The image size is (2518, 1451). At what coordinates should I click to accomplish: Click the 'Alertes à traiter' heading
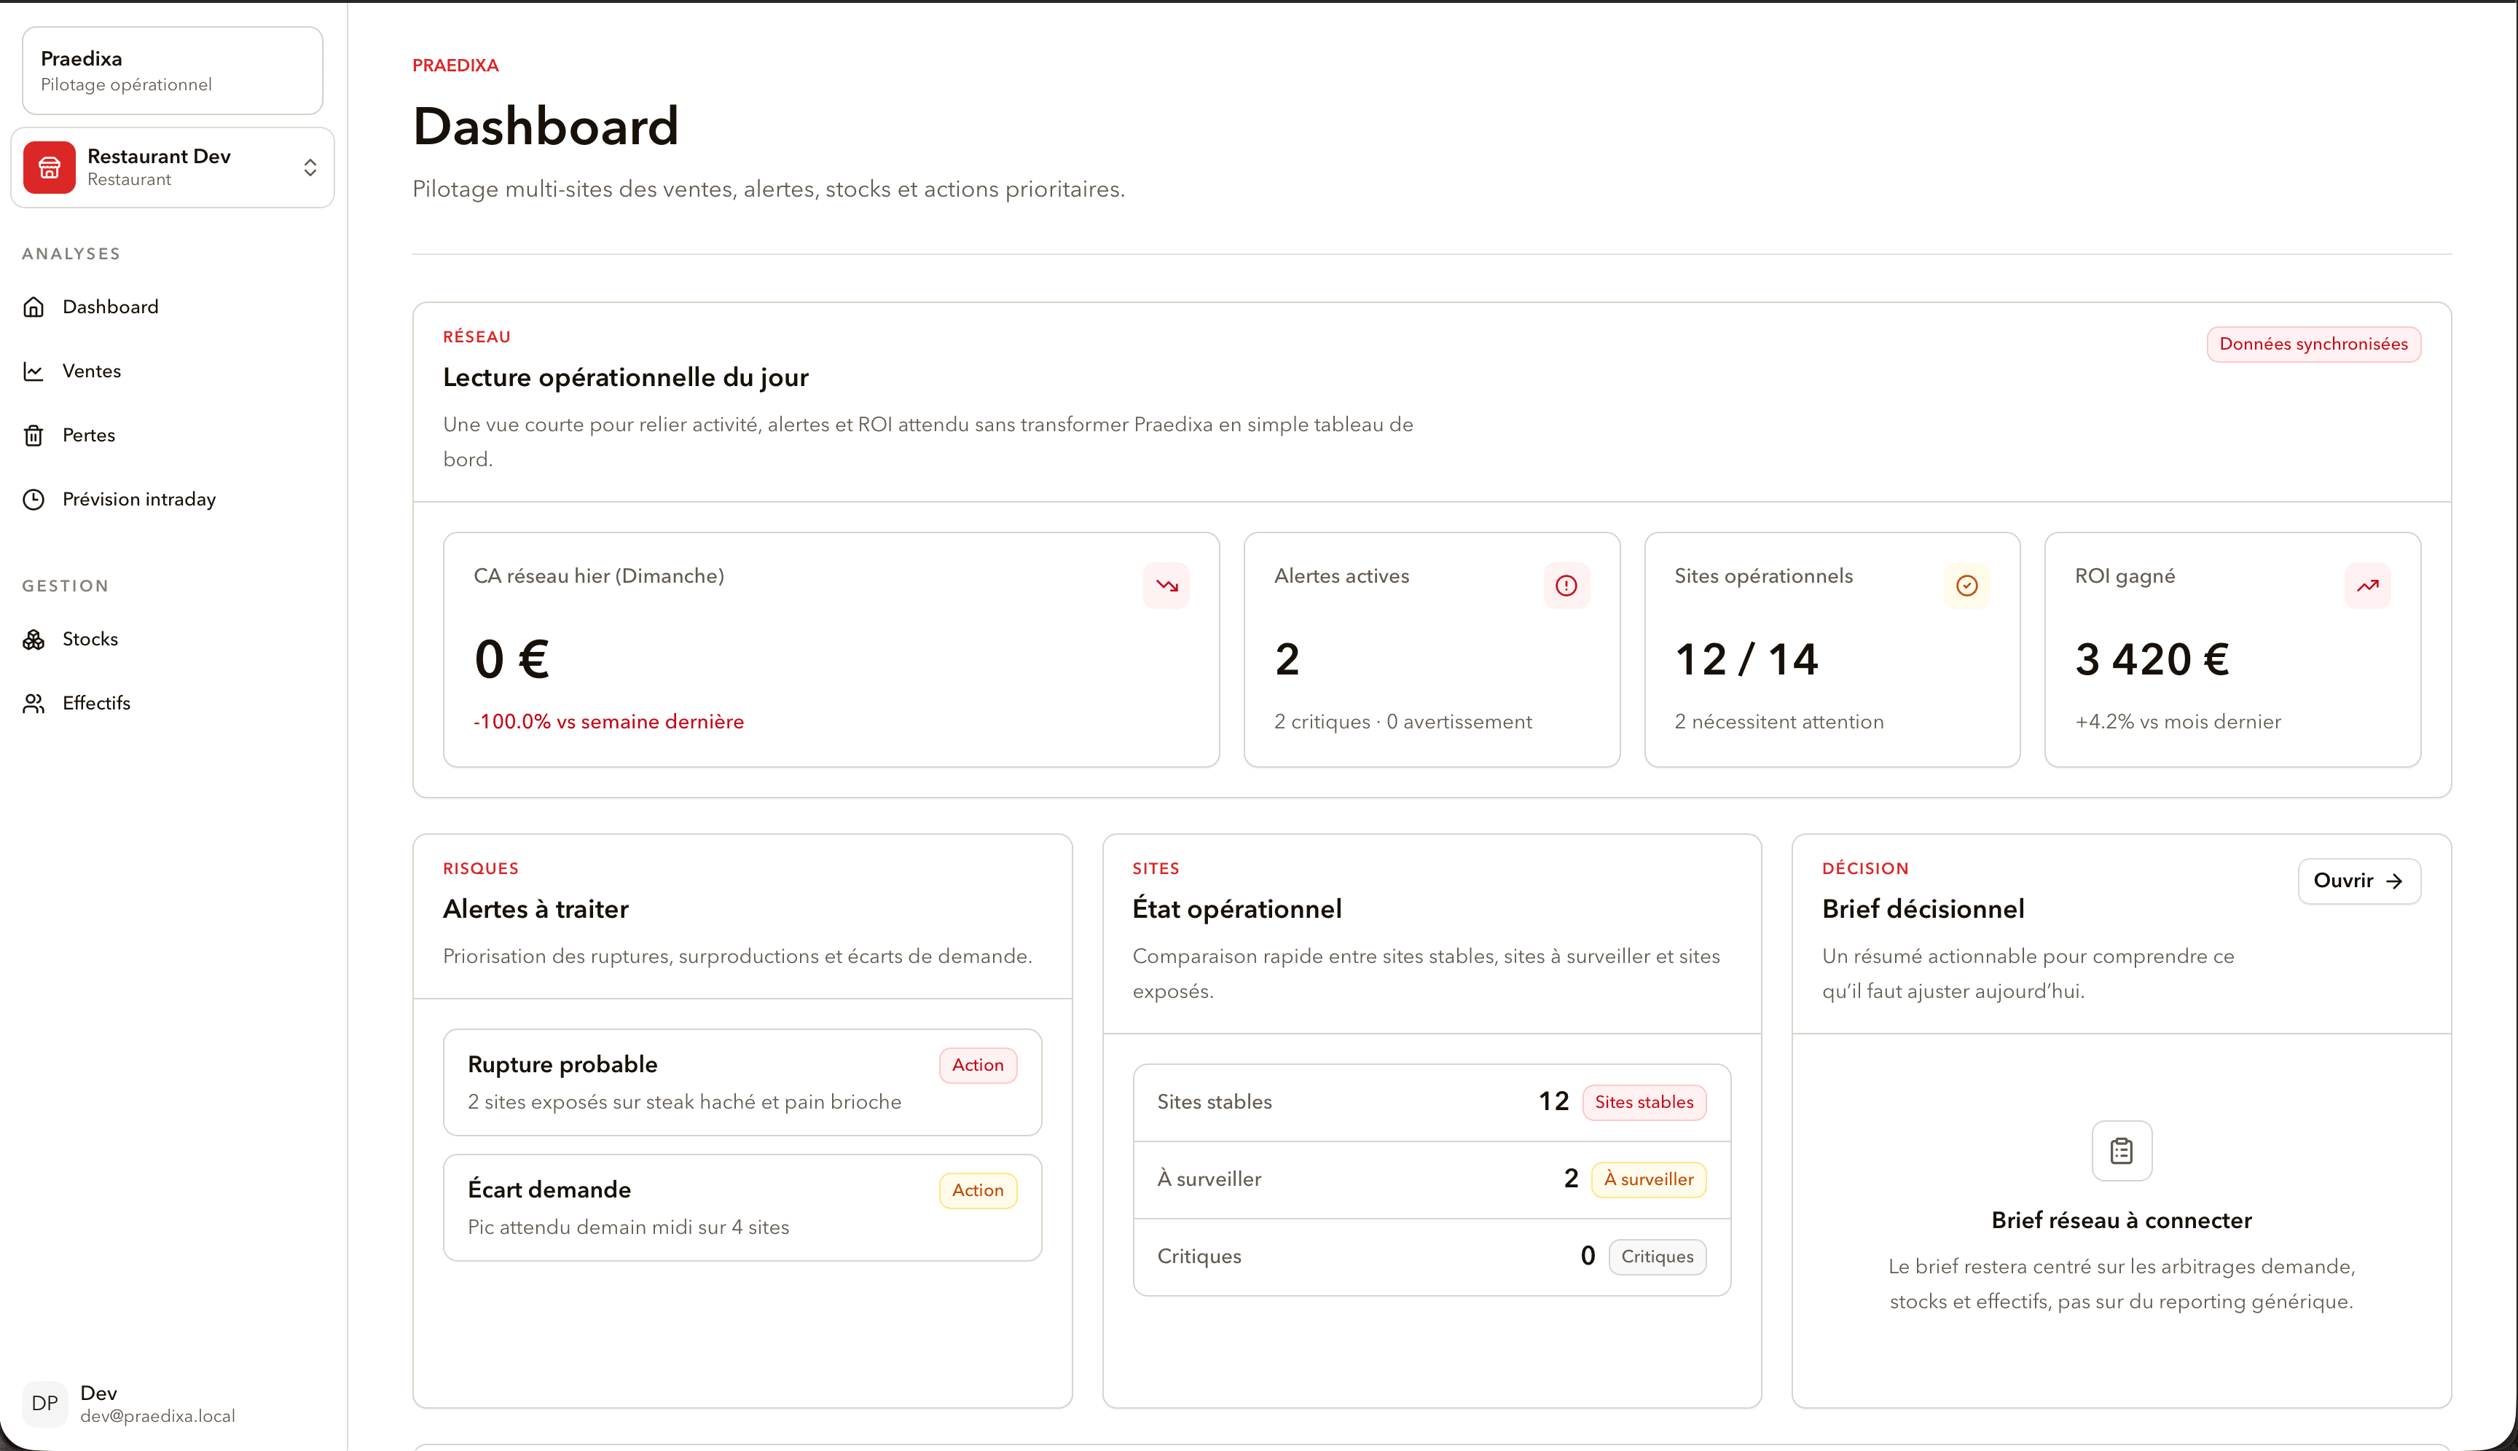[x=536, y=909]
